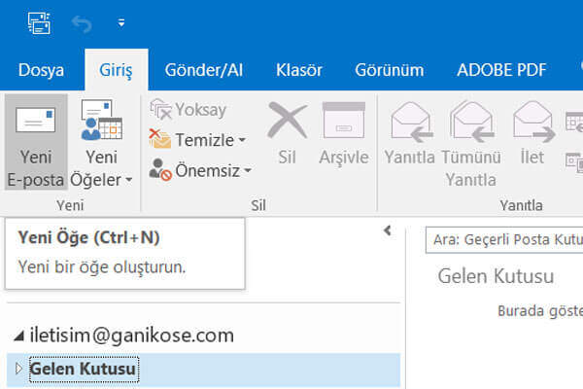583x389 pixels.
Task: Create a new email with Yeni E-posta
Action: pyautogui.click(x=36, y=143)
